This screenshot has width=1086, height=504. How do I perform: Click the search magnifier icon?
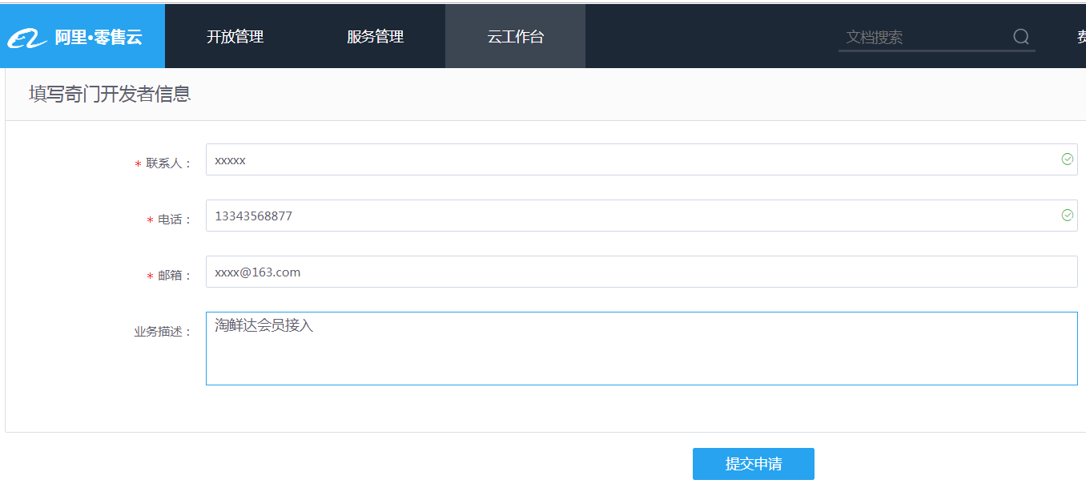1021,37
